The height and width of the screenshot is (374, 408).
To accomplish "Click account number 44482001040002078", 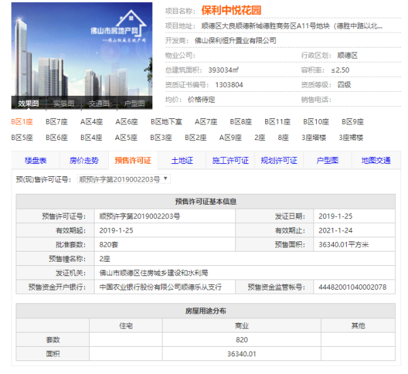I will (352, 287).
